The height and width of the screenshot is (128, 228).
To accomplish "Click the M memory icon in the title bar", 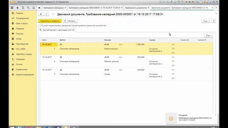I will [x=186, y=2].
